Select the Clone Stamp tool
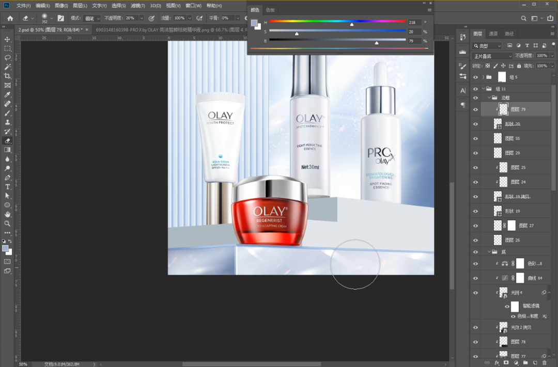This screenshot has height=367, width=558. pyautogui.click(x=7, y=122)
